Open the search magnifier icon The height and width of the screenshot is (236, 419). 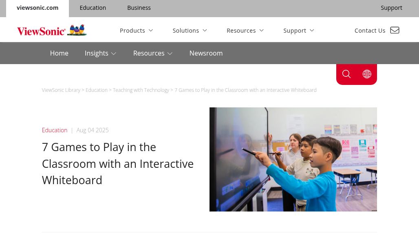(346, 74)
